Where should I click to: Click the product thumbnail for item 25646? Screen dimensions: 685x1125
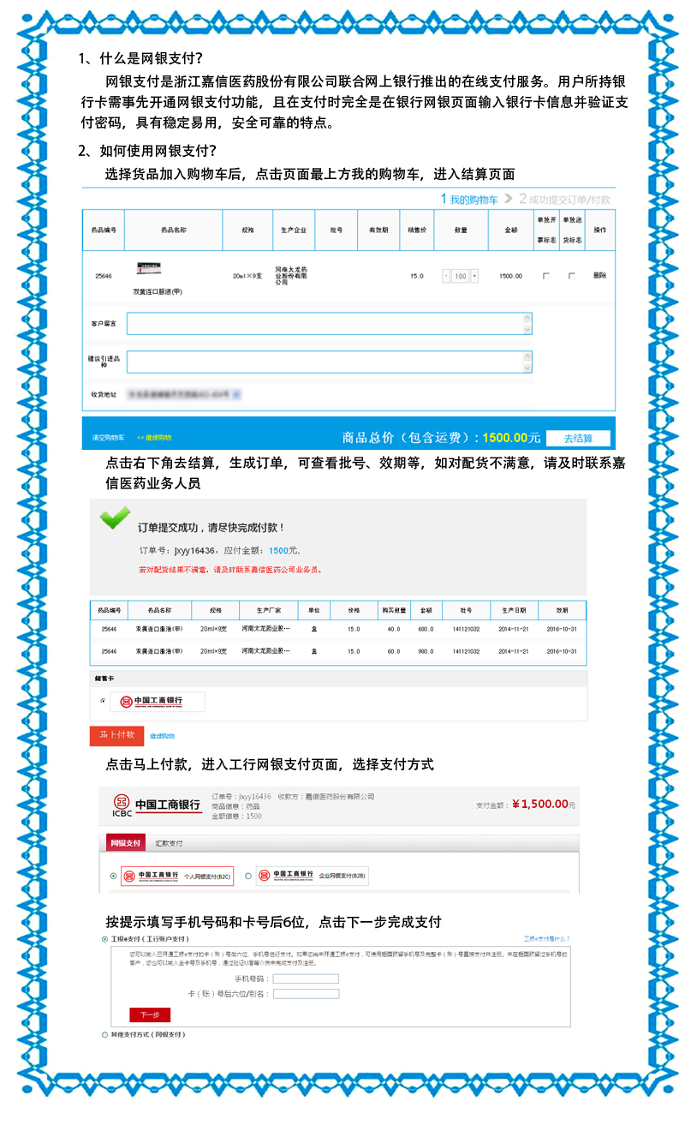point(150,269)
